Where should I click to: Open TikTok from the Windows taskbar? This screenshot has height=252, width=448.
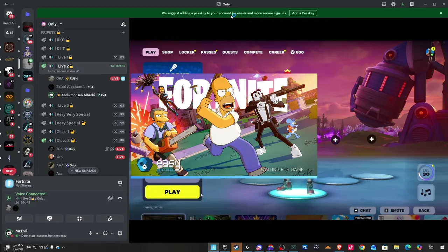[x=350, y=247]
